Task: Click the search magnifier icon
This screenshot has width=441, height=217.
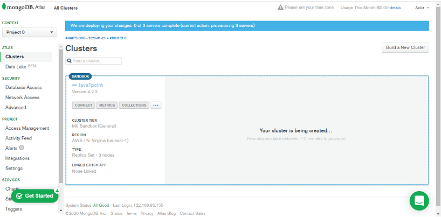Action: [70, 61]
